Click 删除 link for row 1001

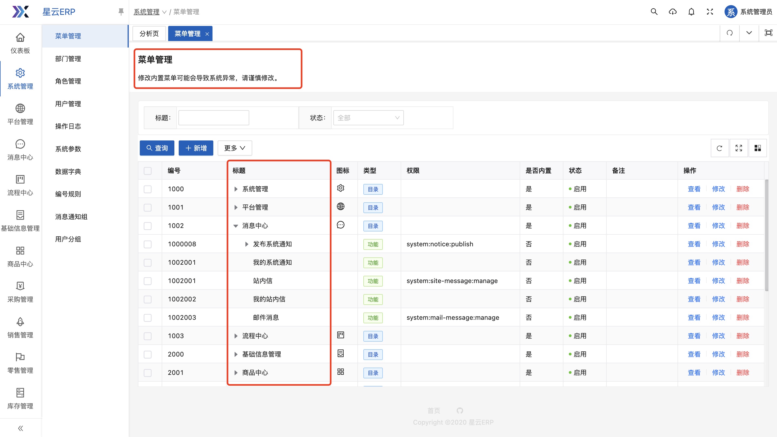click(x=742, y=207)
